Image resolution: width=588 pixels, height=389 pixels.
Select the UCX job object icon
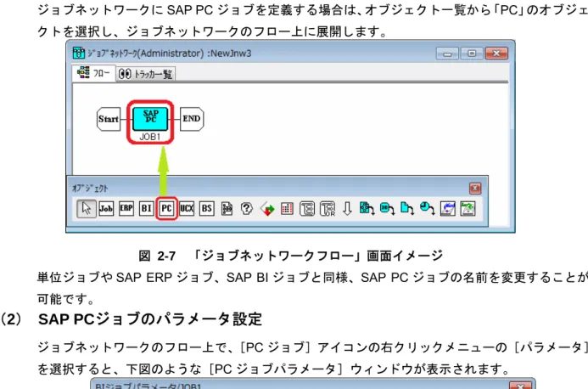(x=187, y=208)
